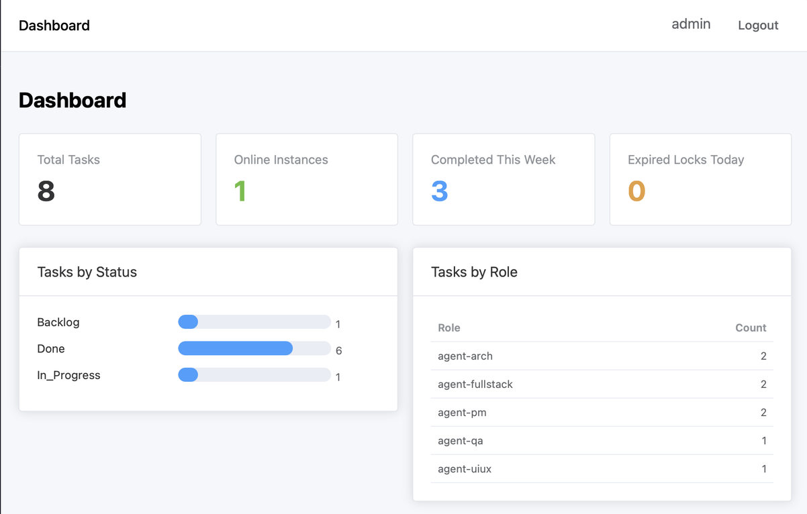Click the count in the agent-arch row
Viewport: 807px width, 514px height.
(x=763, y=356)
